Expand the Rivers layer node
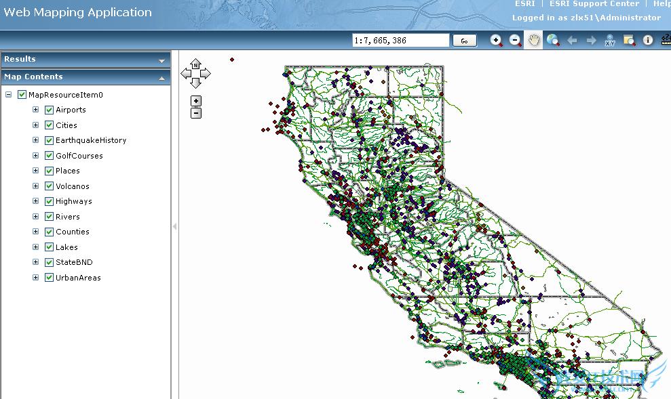 click(35, 216)
